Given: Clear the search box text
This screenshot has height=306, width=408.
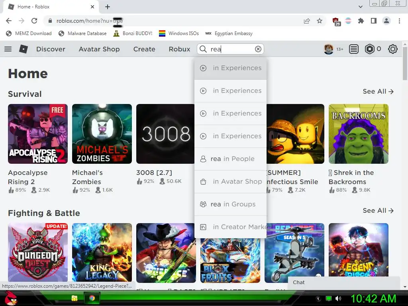Looking at the screenshot, I should coord(258,49).
